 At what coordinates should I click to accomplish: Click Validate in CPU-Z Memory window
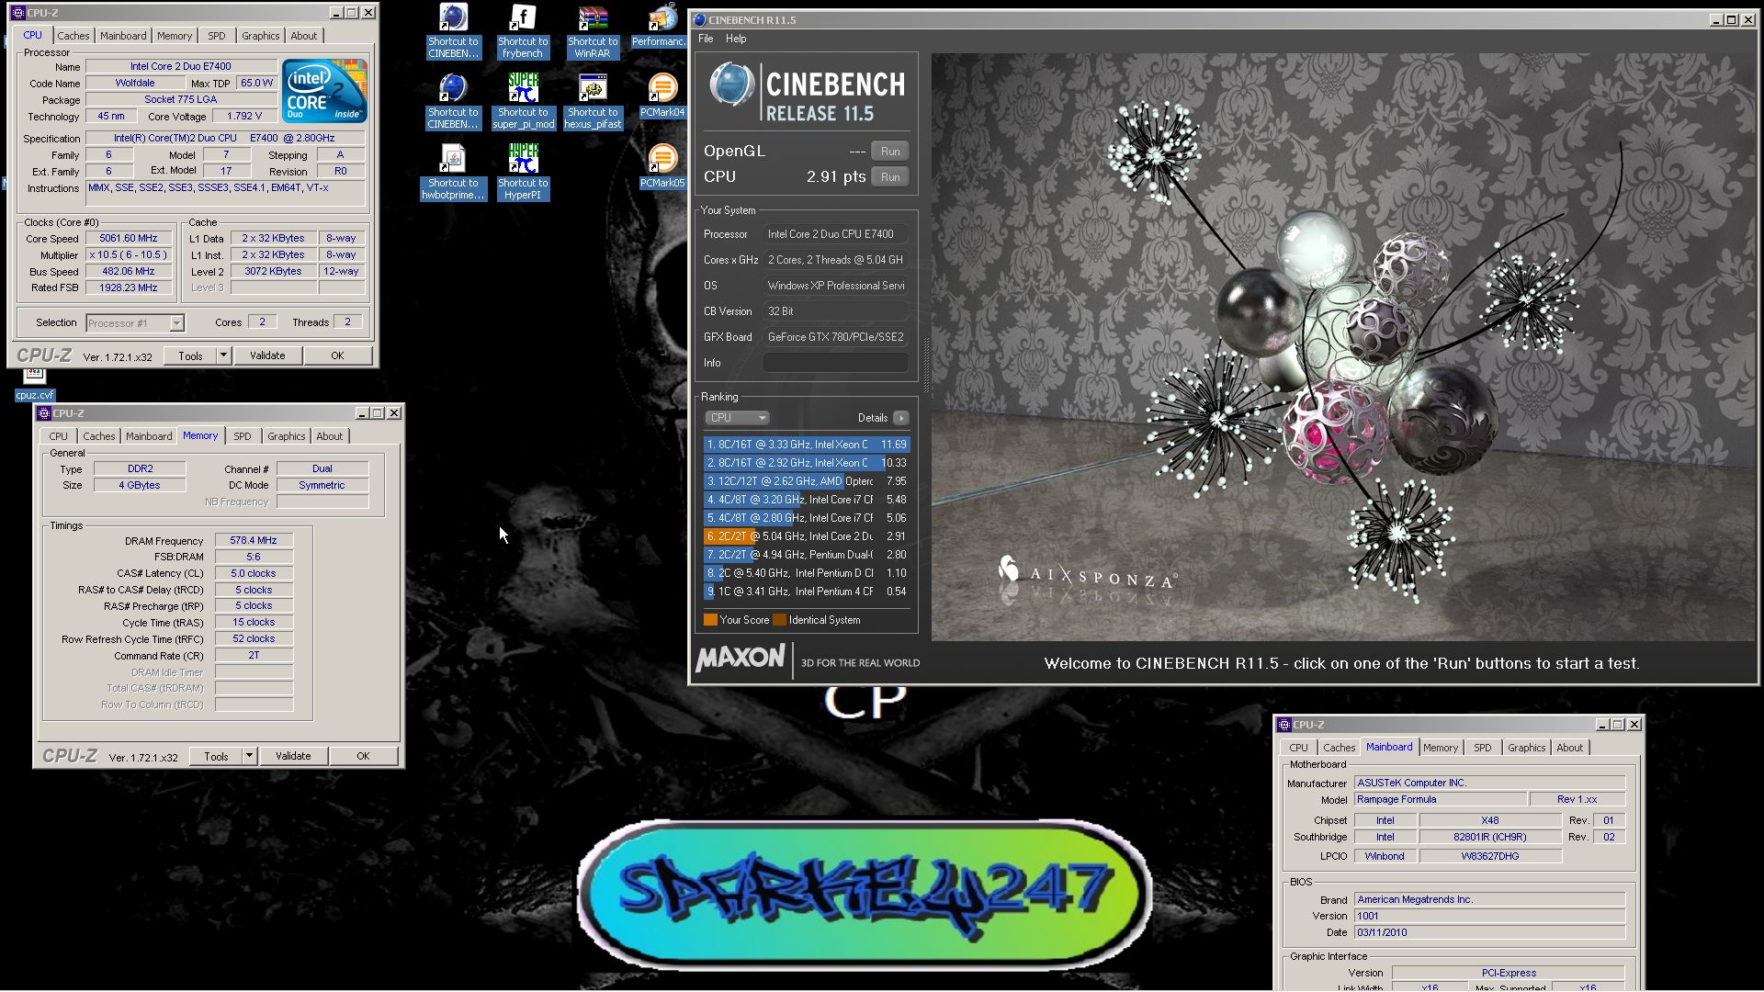pos(293,756)
